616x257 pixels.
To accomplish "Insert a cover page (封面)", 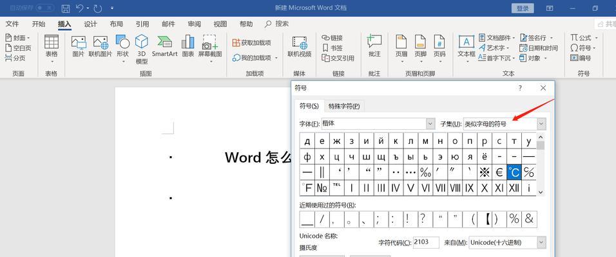I will (x=17, y=38).
